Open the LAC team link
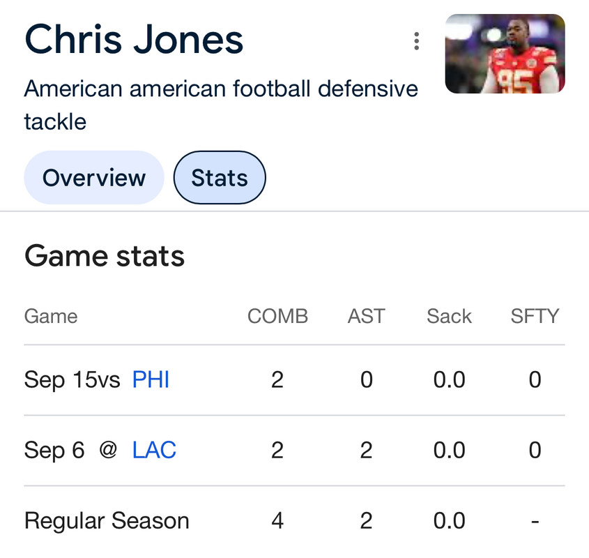Viewport: 589px width, 558px height. [154, 450]
